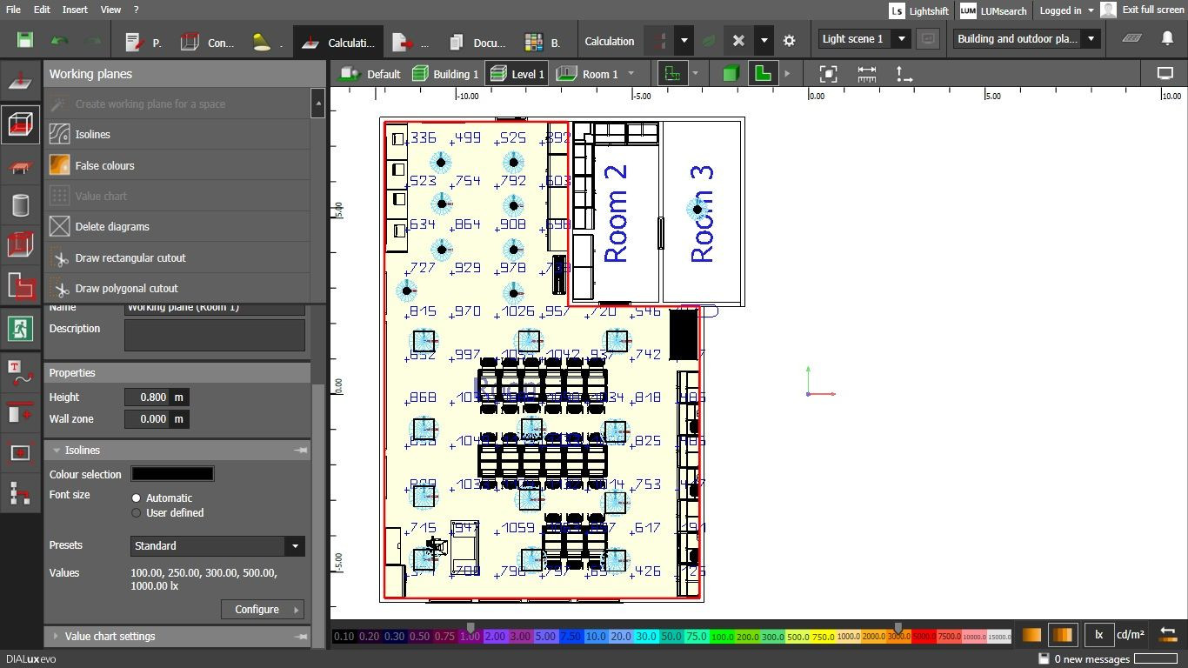Image resolution: width=1188 pixels, height=668 pixels.
Task: Select the False colours tool
Action: click(x=104, y=165)
